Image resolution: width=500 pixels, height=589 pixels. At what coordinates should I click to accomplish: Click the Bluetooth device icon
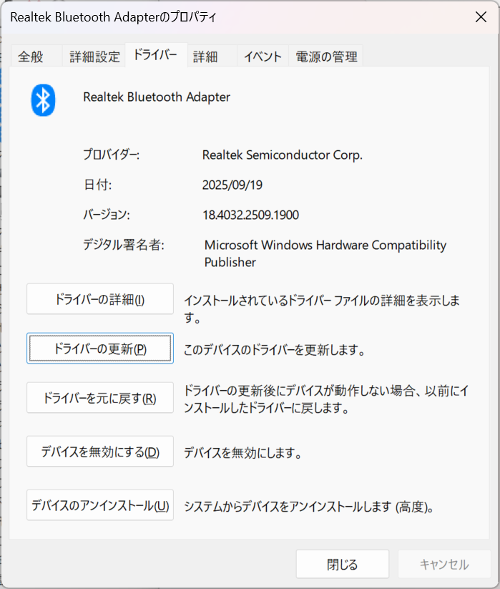point(43,99)
